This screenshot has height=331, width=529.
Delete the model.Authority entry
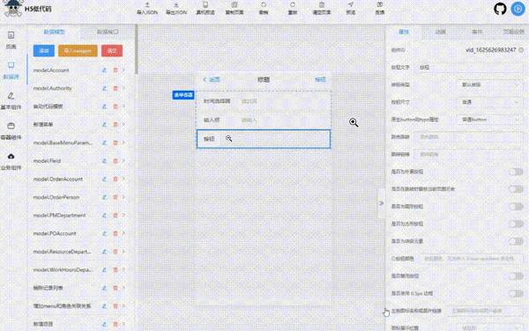click(x=115, y=88)
